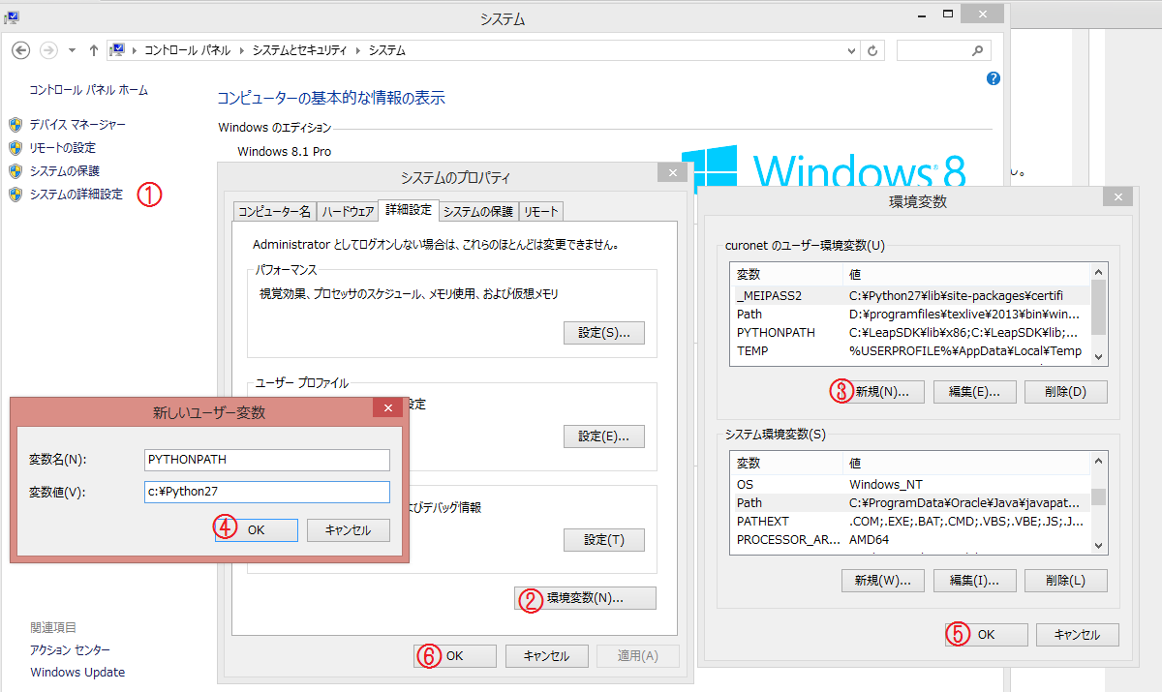The width and height of the screenshot is (1162, 692).
Task: Click 削除(L) system variable button
Action: 1066,581
